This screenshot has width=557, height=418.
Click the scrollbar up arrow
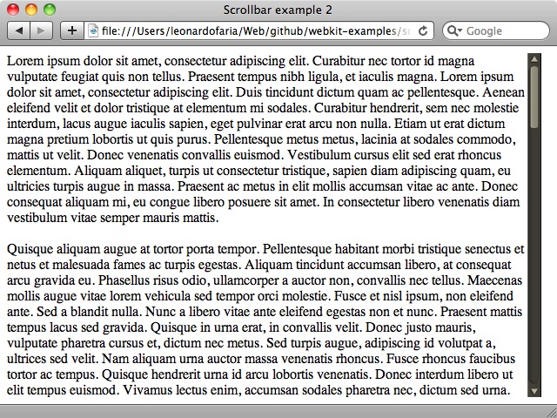tap(534, 58)
